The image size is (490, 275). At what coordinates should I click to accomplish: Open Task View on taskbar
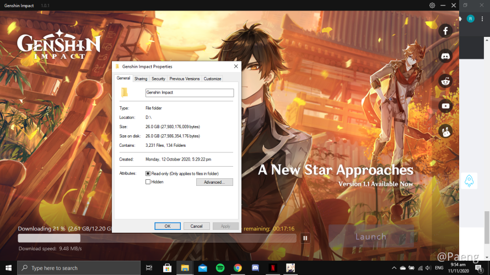tap(149, 268)
